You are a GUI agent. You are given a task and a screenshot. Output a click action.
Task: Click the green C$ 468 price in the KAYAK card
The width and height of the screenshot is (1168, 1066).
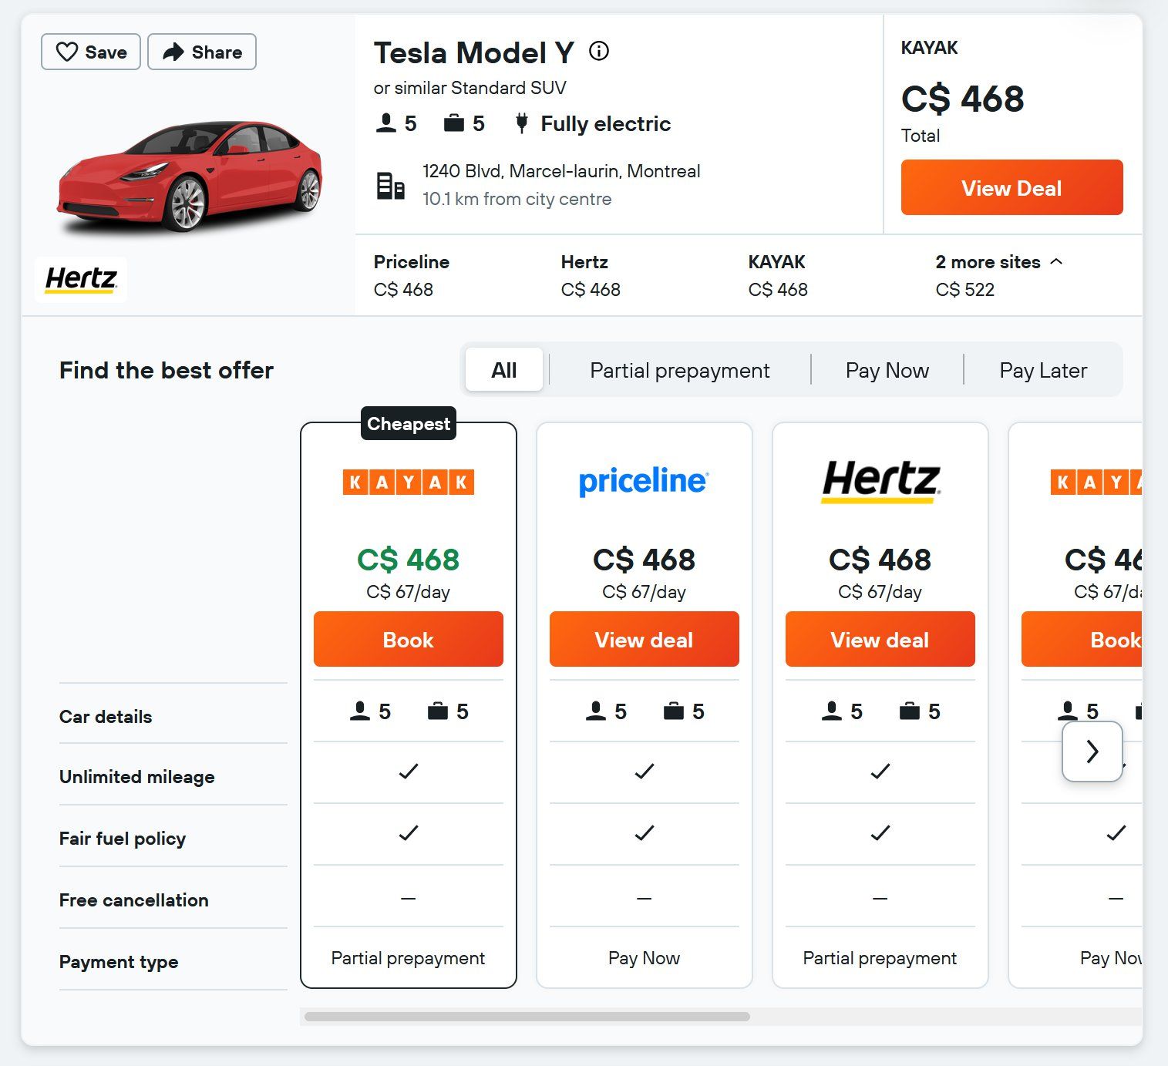409,560
